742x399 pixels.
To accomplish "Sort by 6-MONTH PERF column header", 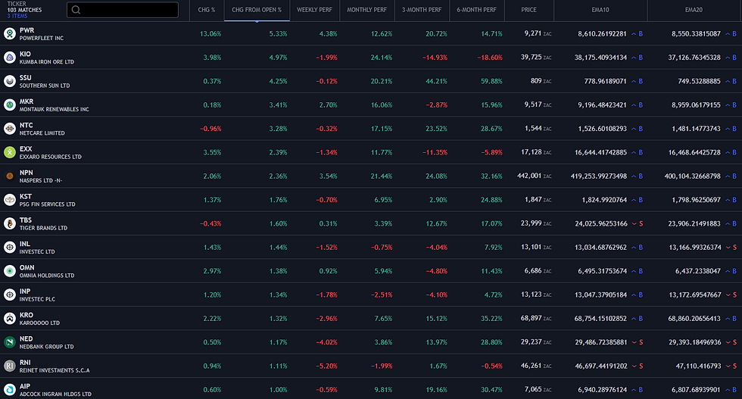I will click(477, 10).
